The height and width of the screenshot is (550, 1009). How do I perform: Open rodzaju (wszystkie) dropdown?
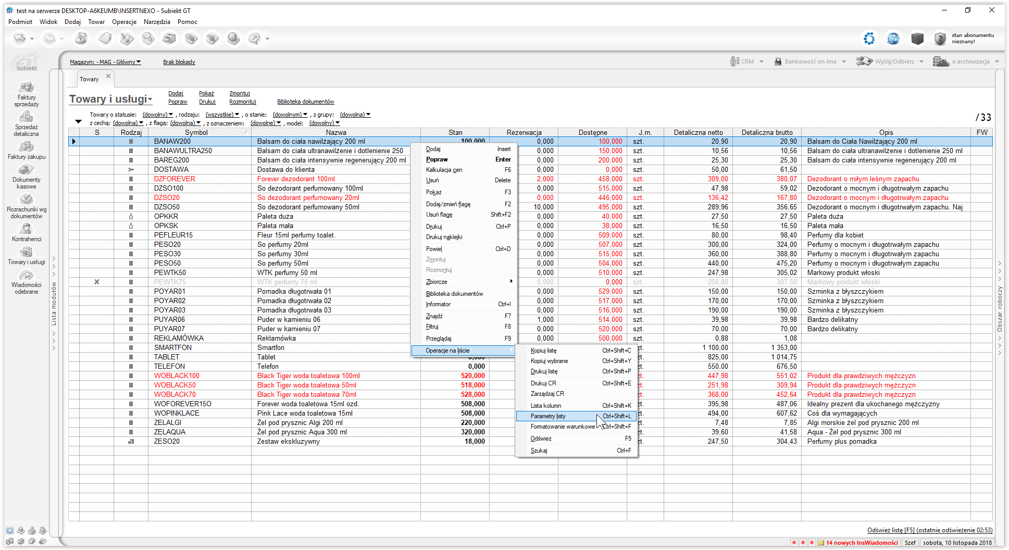222,115
